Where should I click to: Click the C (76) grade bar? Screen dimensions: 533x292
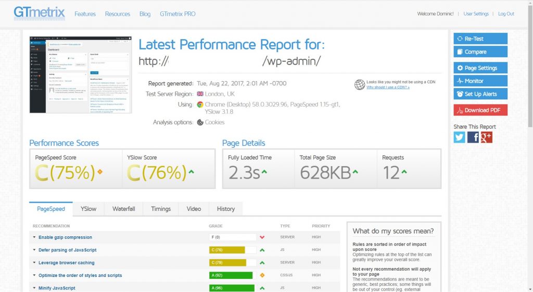point(233,250)
